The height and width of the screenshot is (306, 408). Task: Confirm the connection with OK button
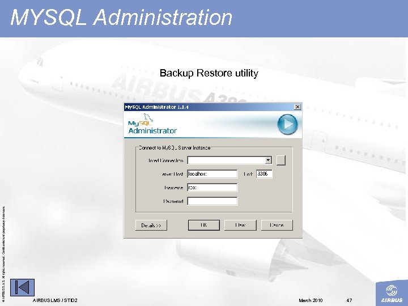pyautogui.click(x=204, y=225)
